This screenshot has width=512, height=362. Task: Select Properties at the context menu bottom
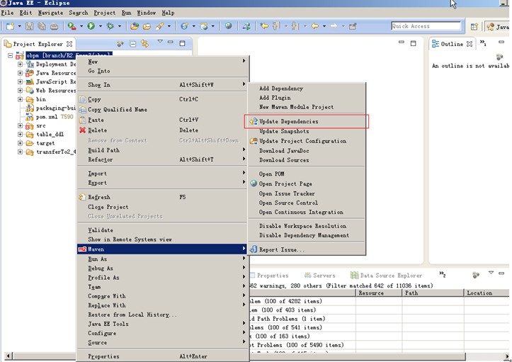point(162,356)
